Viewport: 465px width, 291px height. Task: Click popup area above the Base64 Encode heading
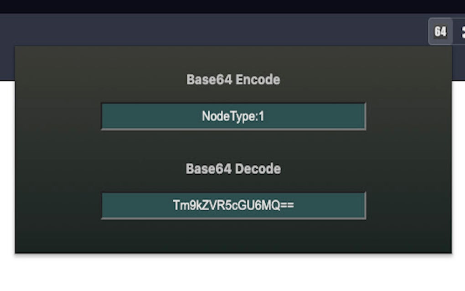pyautogui.click(x=233, y=58)
